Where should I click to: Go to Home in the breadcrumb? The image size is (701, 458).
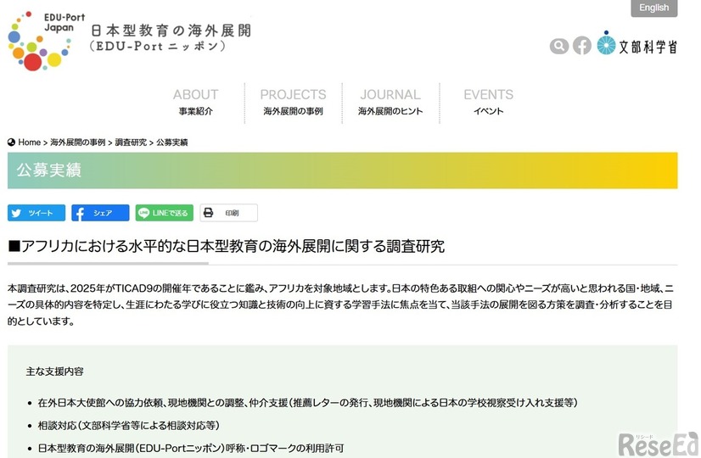coord(29,142)
